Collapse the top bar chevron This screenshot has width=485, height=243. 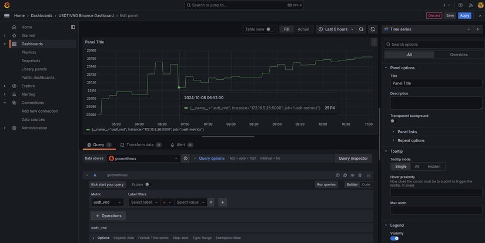480,16
